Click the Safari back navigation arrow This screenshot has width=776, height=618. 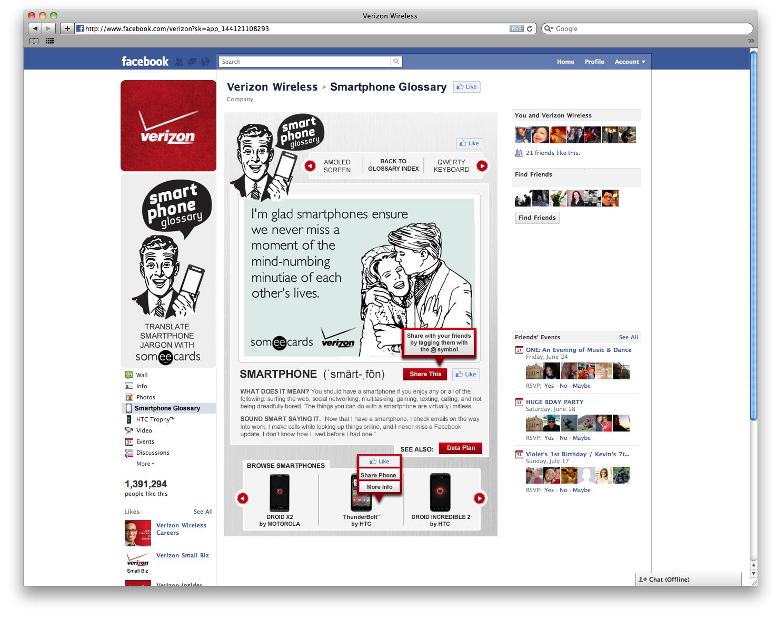pyautogui.click(x=35, y=28)
